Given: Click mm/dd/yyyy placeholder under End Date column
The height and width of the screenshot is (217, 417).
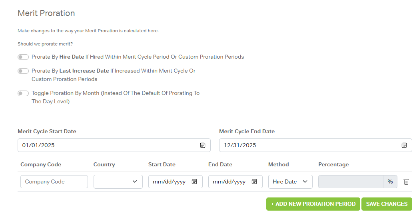Looking at the screenshot, I should click(x=229, y=181).
